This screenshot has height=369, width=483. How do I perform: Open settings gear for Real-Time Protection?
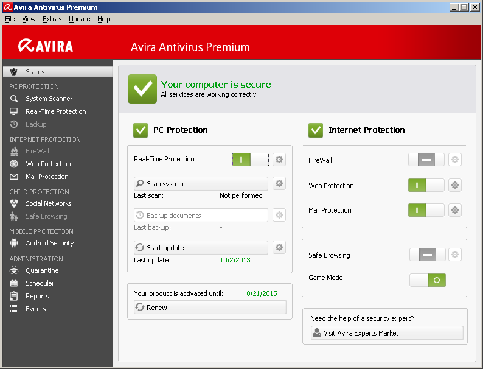(279, 160)
